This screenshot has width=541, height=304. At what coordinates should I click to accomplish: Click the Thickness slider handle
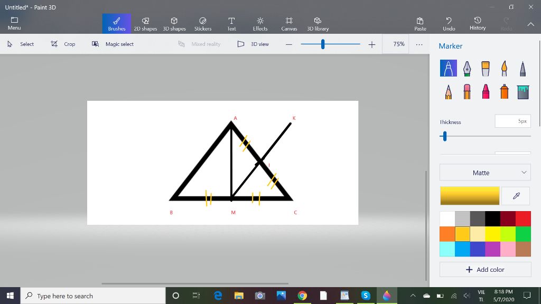445,136
